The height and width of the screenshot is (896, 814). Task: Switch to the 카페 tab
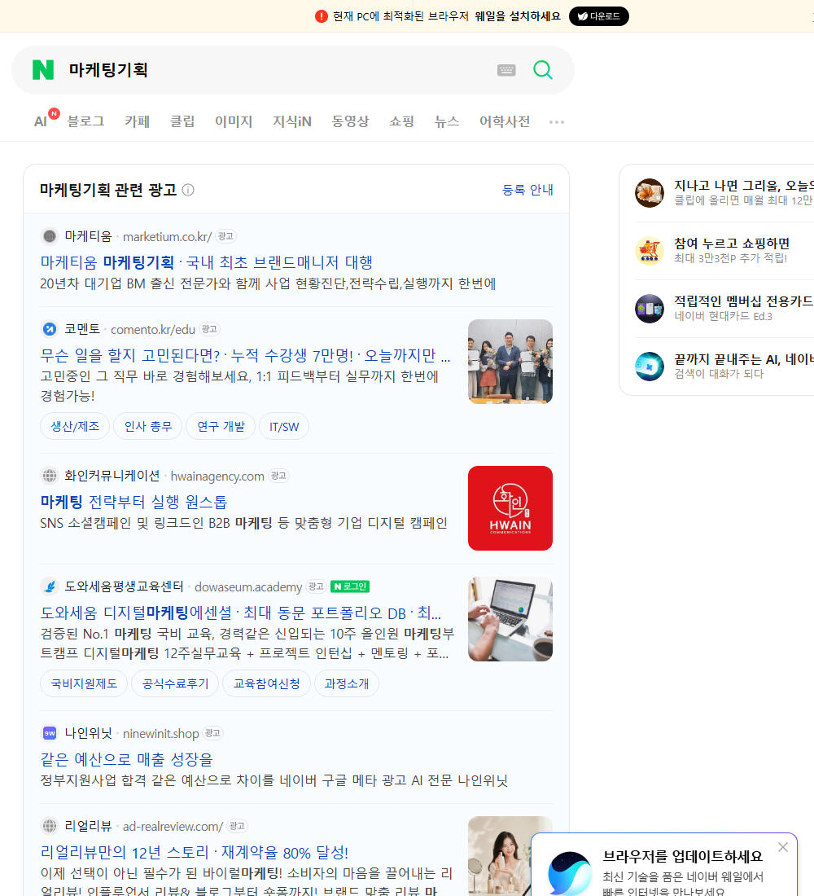click(137, 121)
